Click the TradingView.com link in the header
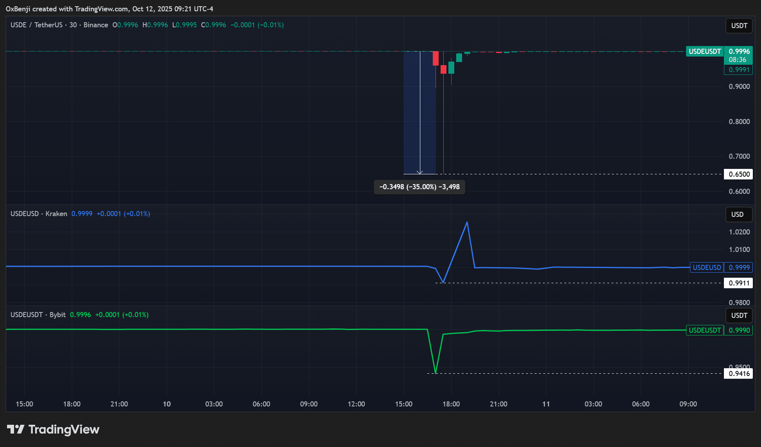 click(101, 9)
